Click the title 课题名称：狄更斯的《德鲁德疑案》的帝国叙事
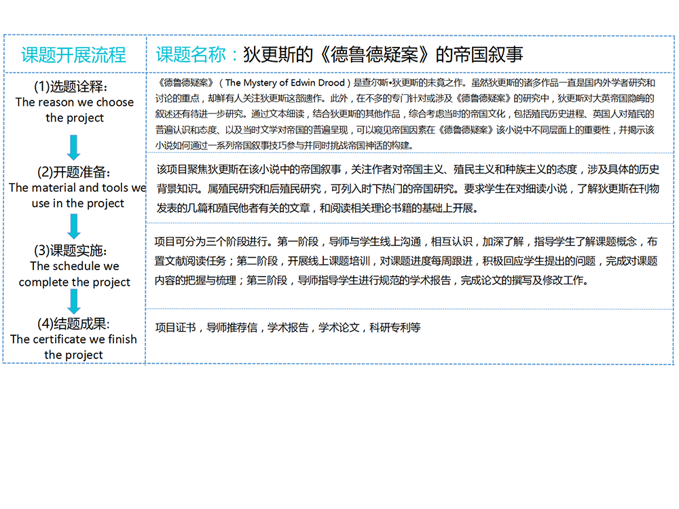 point(339,54)
